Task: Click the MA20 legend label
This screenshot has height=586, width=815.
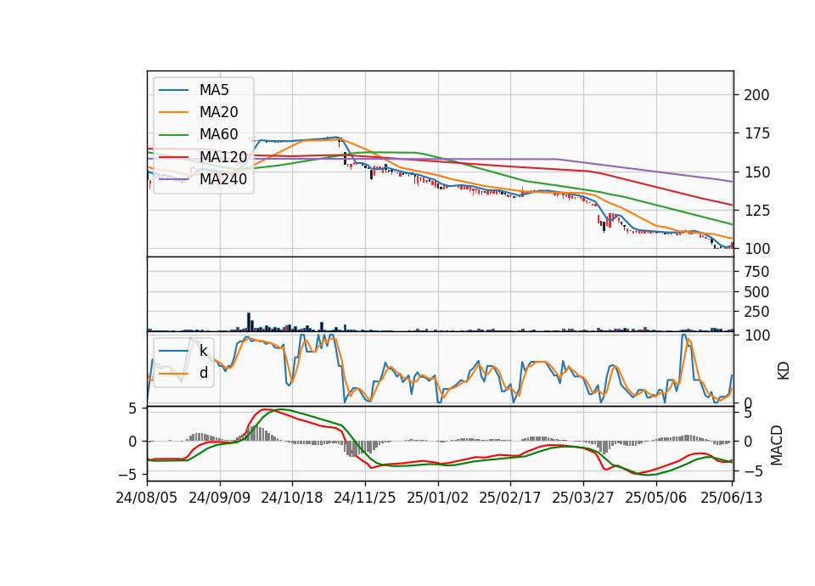Action: click(218, 112)
